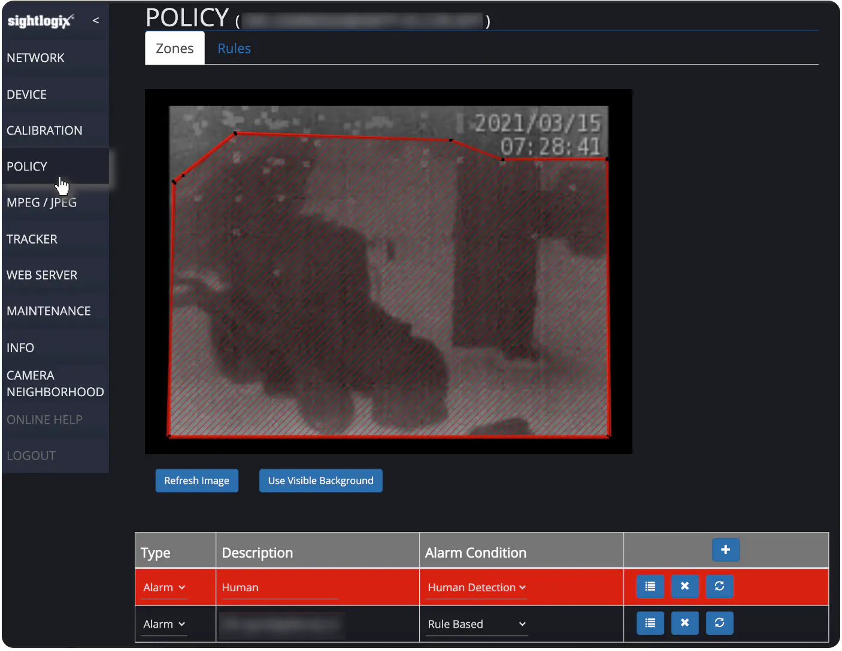Open the Alarm type dropdown in the second row
The width and height of the screenshot is (842, 651).
[165, 624]
